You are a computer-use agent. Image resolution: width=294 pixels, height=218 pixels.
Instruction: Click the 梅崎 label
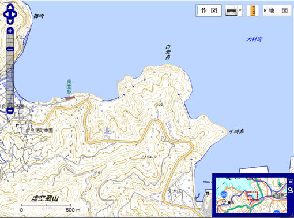click(x=39, y=16)
